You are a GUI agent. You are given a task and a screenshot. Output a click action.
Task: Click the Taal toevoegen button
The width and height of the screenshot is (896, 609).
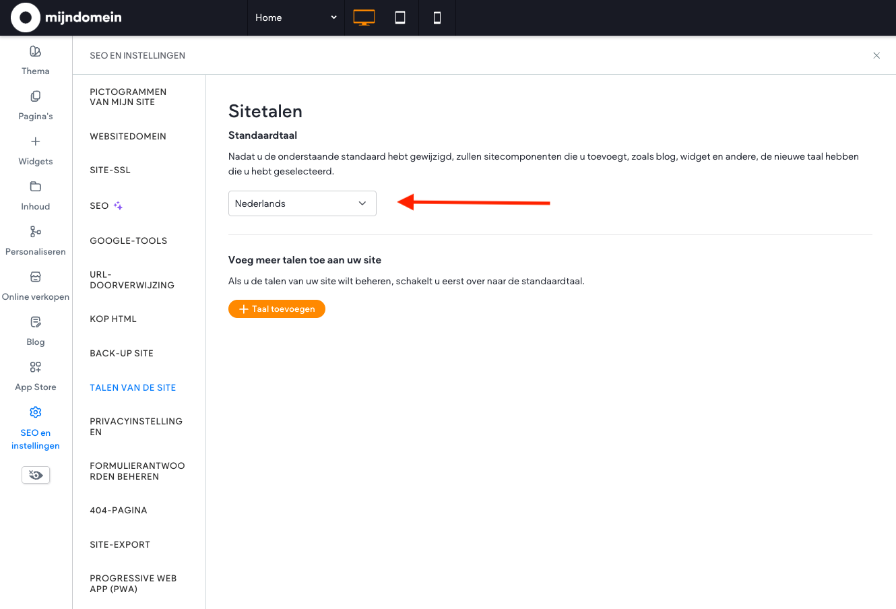(x=277, y=309)
